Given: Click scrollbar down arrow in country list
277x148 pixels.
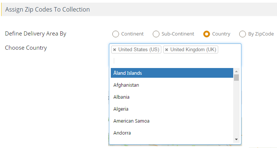Looking at the screenshot, I should click(236, 139).
